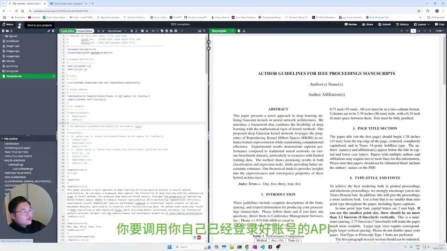
Task: Open the Overleaf Menu
Action: click(x=8, y=24)
